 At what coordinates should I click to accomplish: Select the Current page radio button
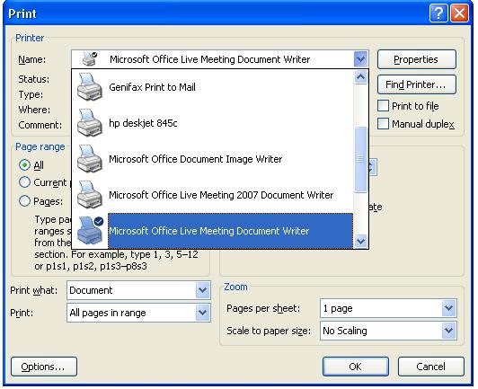[x=24, y=182]
